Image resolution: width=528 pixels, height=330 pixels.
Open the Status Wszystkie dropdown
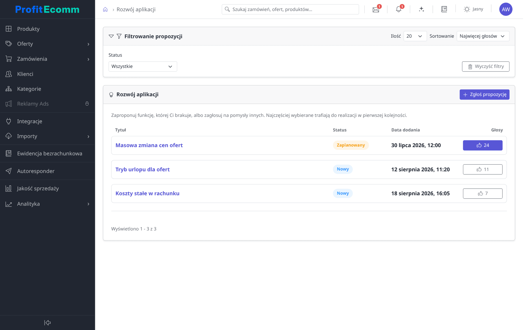[x=143, y=67]
